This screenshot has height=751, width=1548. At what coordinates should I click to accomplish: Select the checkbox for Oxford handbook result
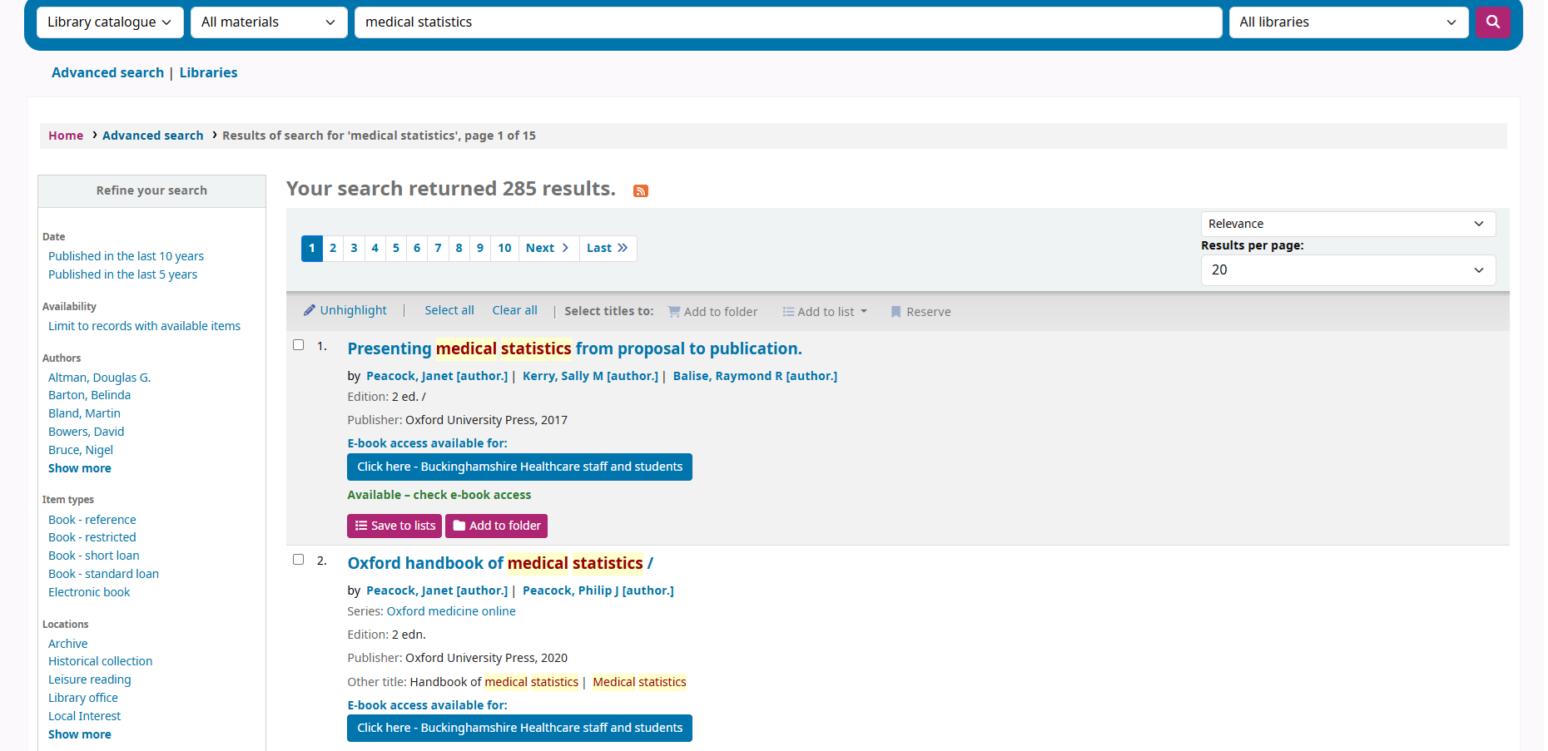298,559
